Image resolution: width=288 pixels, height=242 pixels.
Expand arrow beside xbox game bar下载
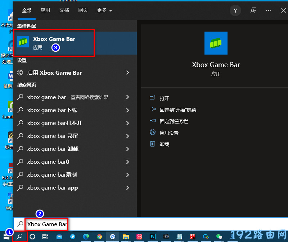(127, 110)
